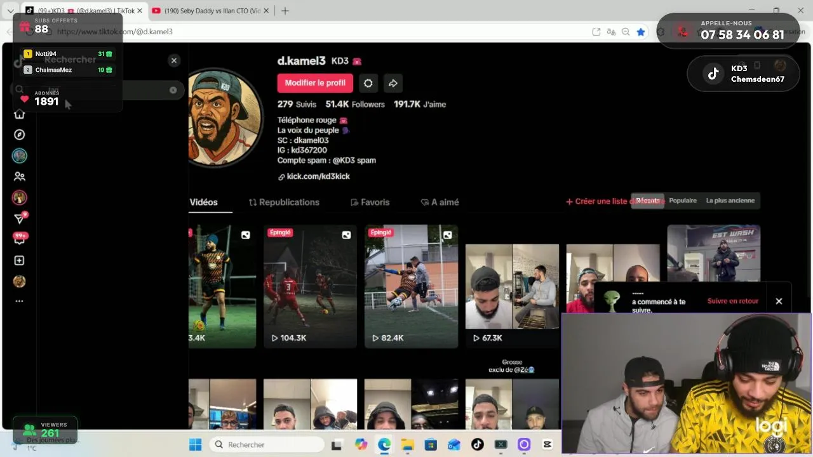Image resolution: width=813 pixels, height=457 pixels.
Task: Open profile settings gear icon
Action: pos(368,83)
